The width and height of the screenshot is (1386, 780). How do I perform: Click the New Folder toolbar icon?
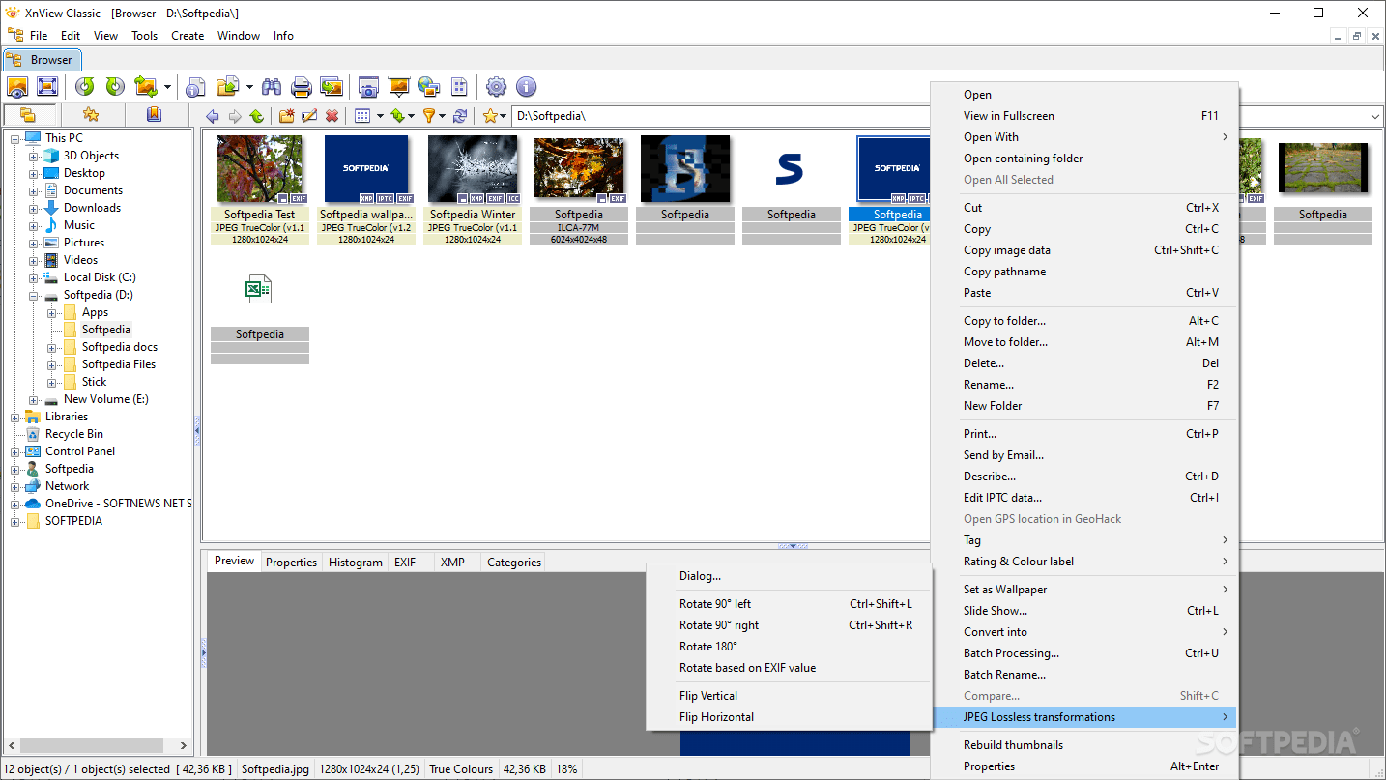point(287,116)
